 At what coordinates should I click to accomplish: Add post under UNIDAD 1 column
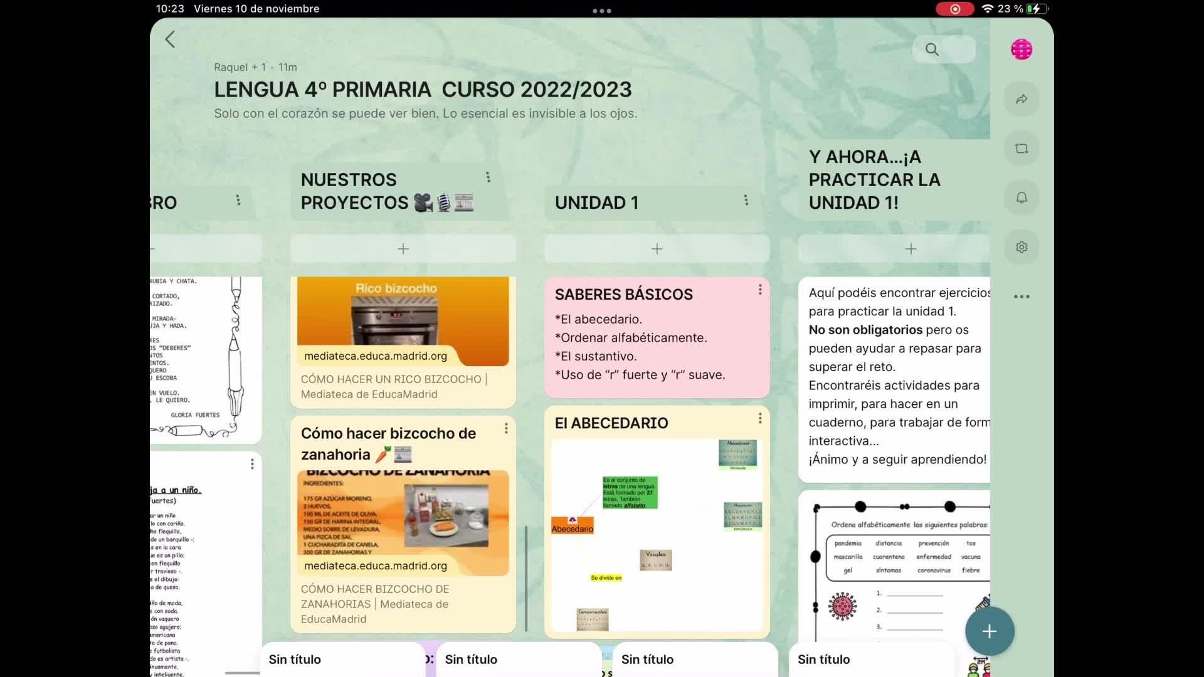click(657, 249)
